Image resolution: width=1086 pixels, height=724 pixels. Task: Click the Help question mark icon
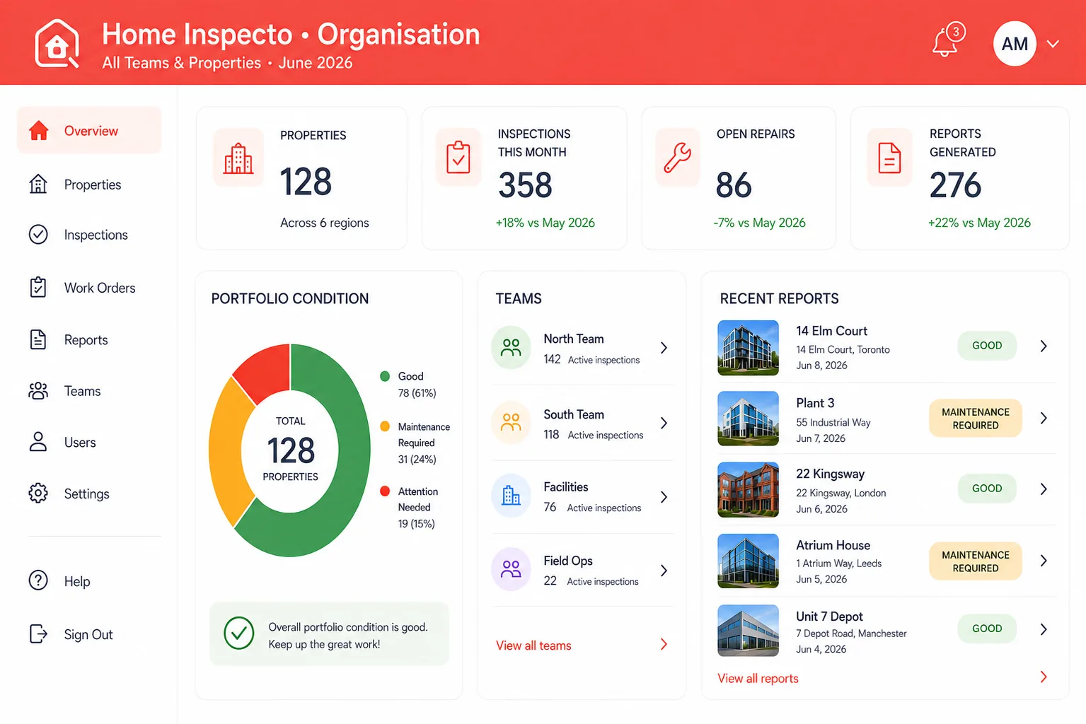(x=38, y=580)
